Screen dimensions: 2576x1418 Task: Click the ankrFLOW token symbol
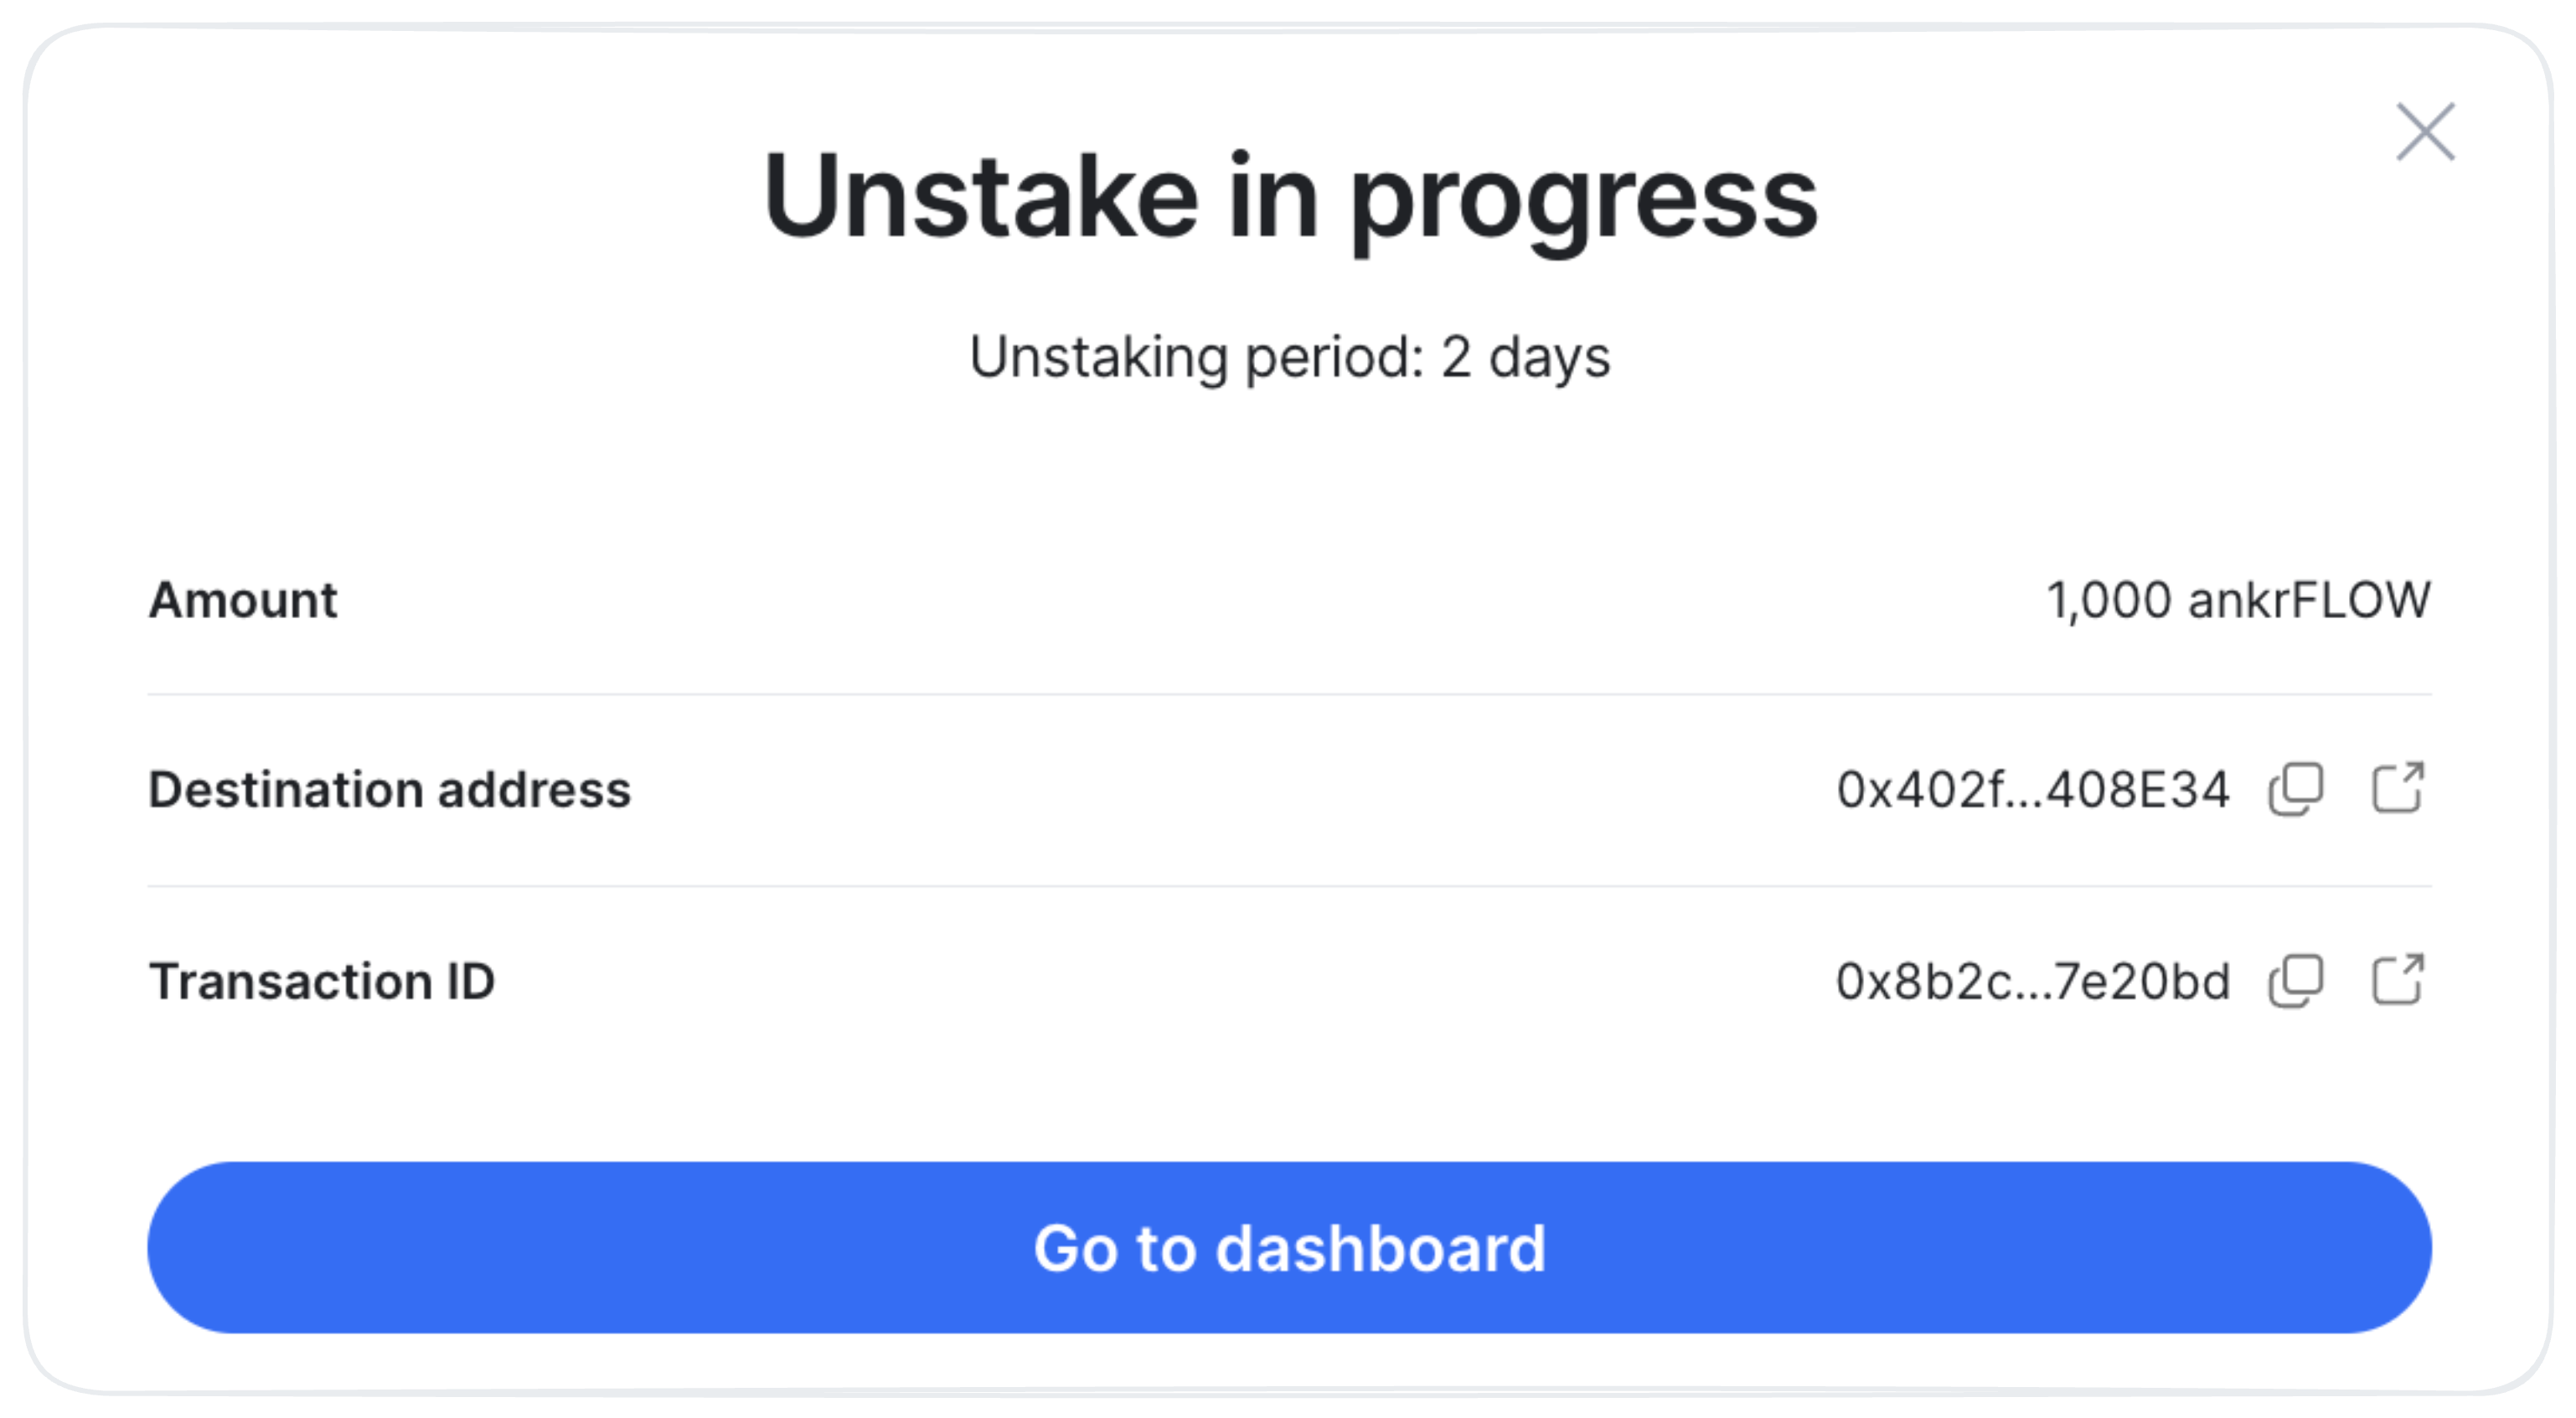(x=2309, y=600)
